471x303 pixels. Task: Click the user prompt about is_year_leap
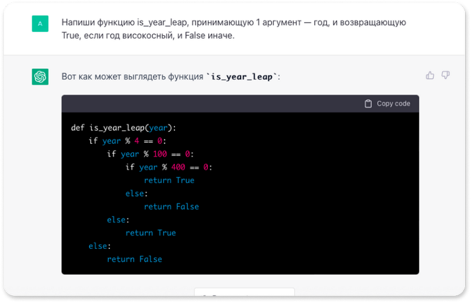point(233,29)
